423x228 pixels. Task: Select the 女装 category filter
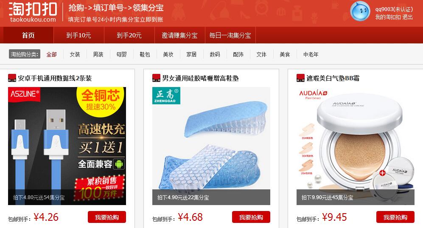75,54
